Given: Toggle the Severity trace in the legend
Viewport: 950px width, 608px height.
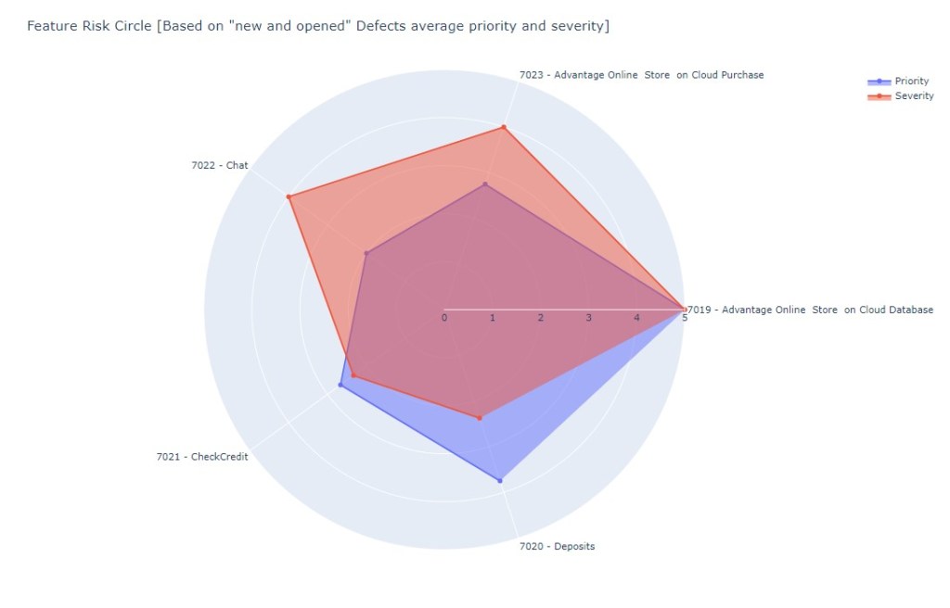Looking at the screenshot, I should (914, 96).
